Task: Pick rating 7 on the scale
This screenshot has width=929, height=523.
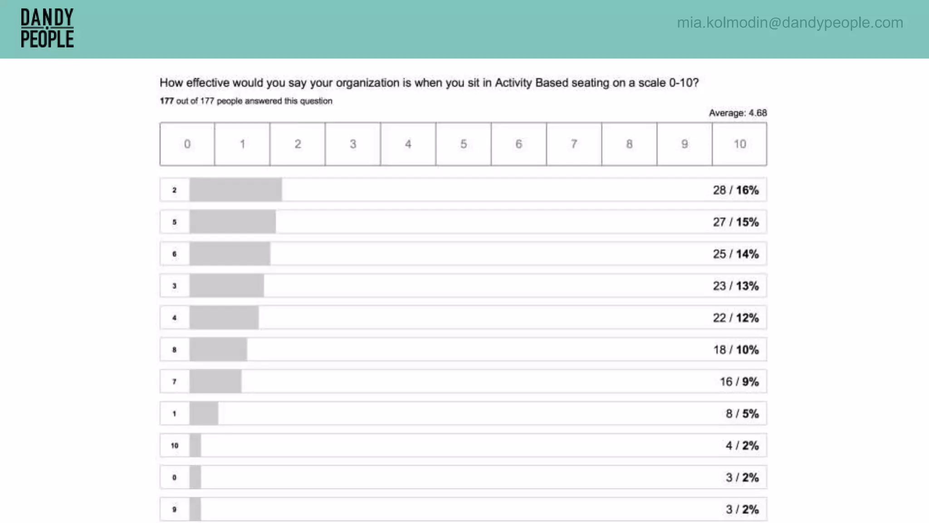Action: click(574, 144)
